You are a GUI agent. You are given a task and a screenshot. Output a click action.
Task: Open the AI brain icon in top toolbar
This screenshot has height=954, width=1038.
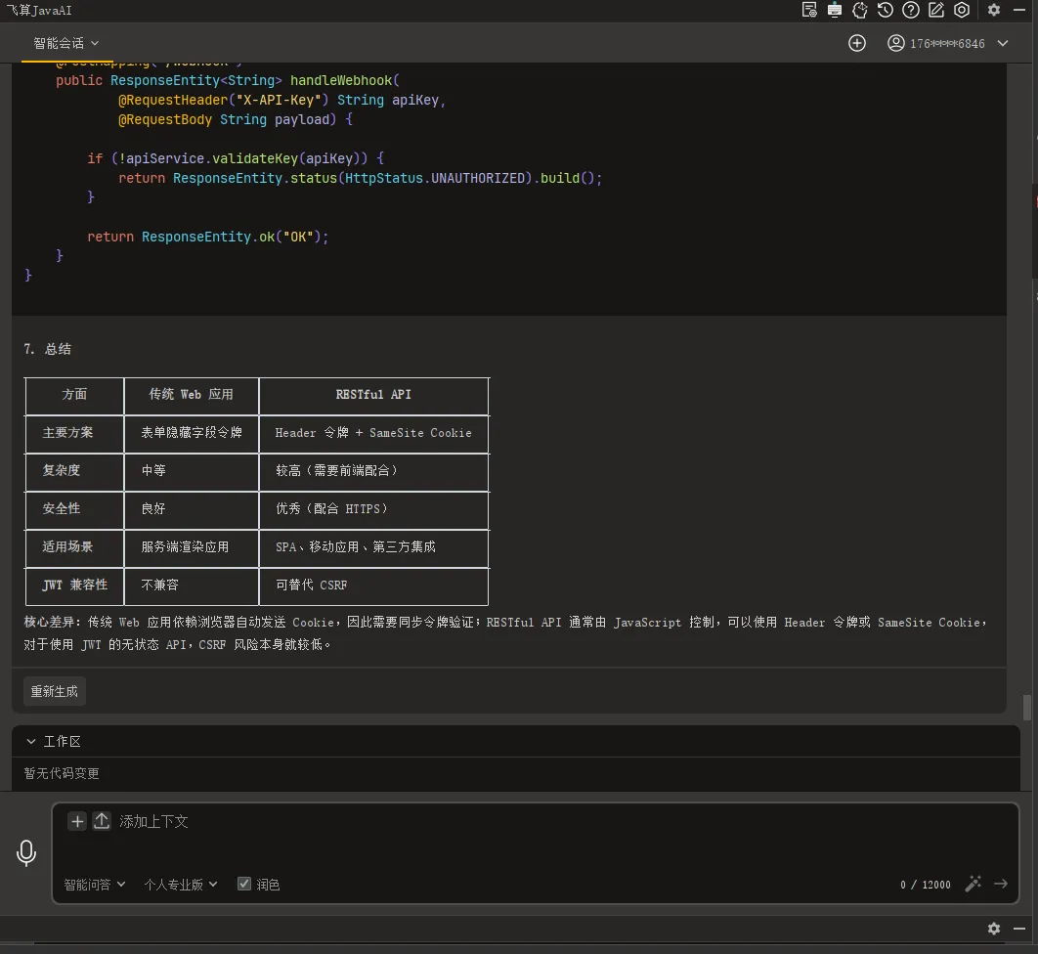click(860, 10)
